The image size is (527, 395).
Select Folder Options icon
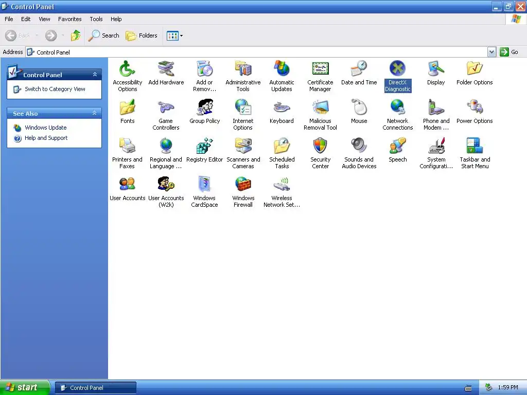click(475, 69)
